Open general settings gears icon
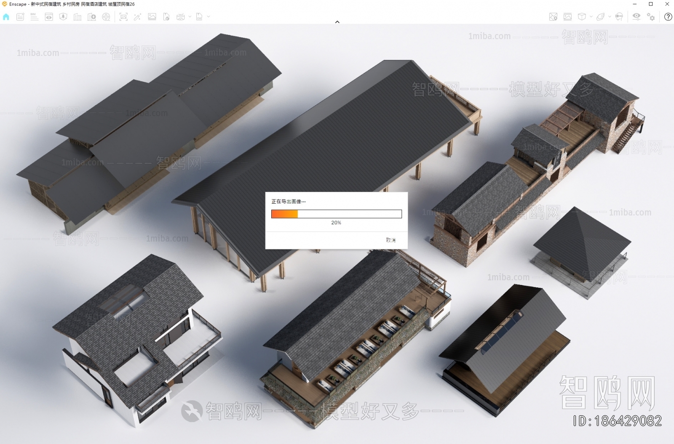The image size is (674, 444). pos(651,17)
